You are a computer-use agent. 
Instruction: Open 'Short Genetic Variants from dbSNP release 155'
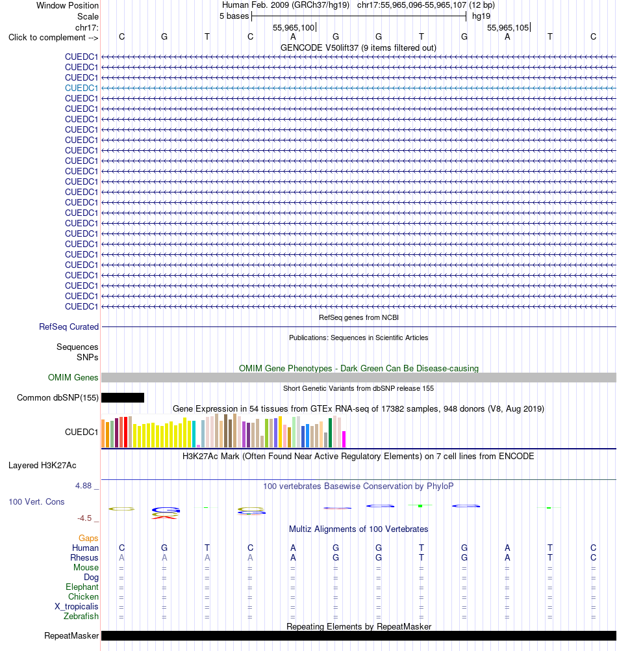click(x=359, y=389)
